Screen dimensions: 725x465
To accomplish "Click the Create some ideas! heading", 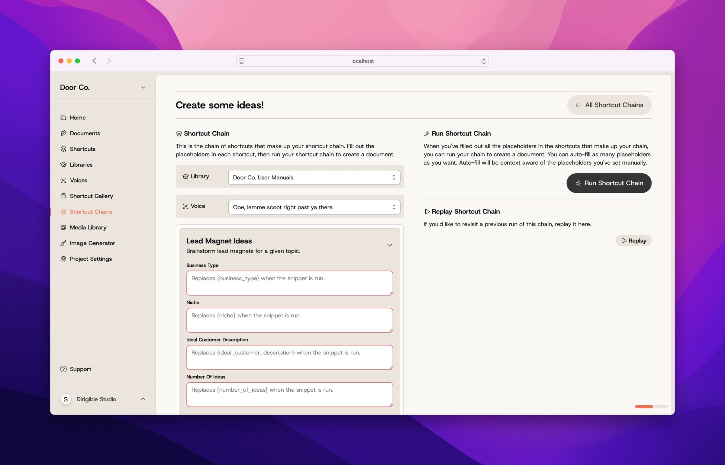I will 220,105.
